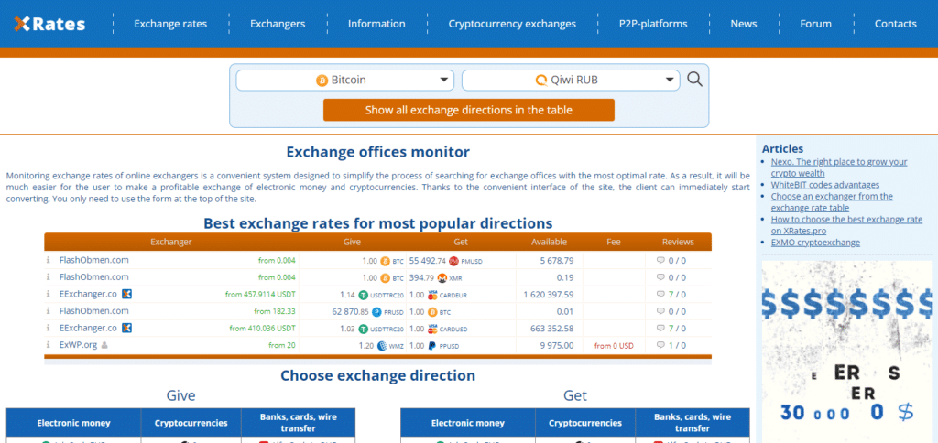938x443 pixels.
Task: Click the "from 457.9114 USDT" minimum amount
Action: pos(260,294)
